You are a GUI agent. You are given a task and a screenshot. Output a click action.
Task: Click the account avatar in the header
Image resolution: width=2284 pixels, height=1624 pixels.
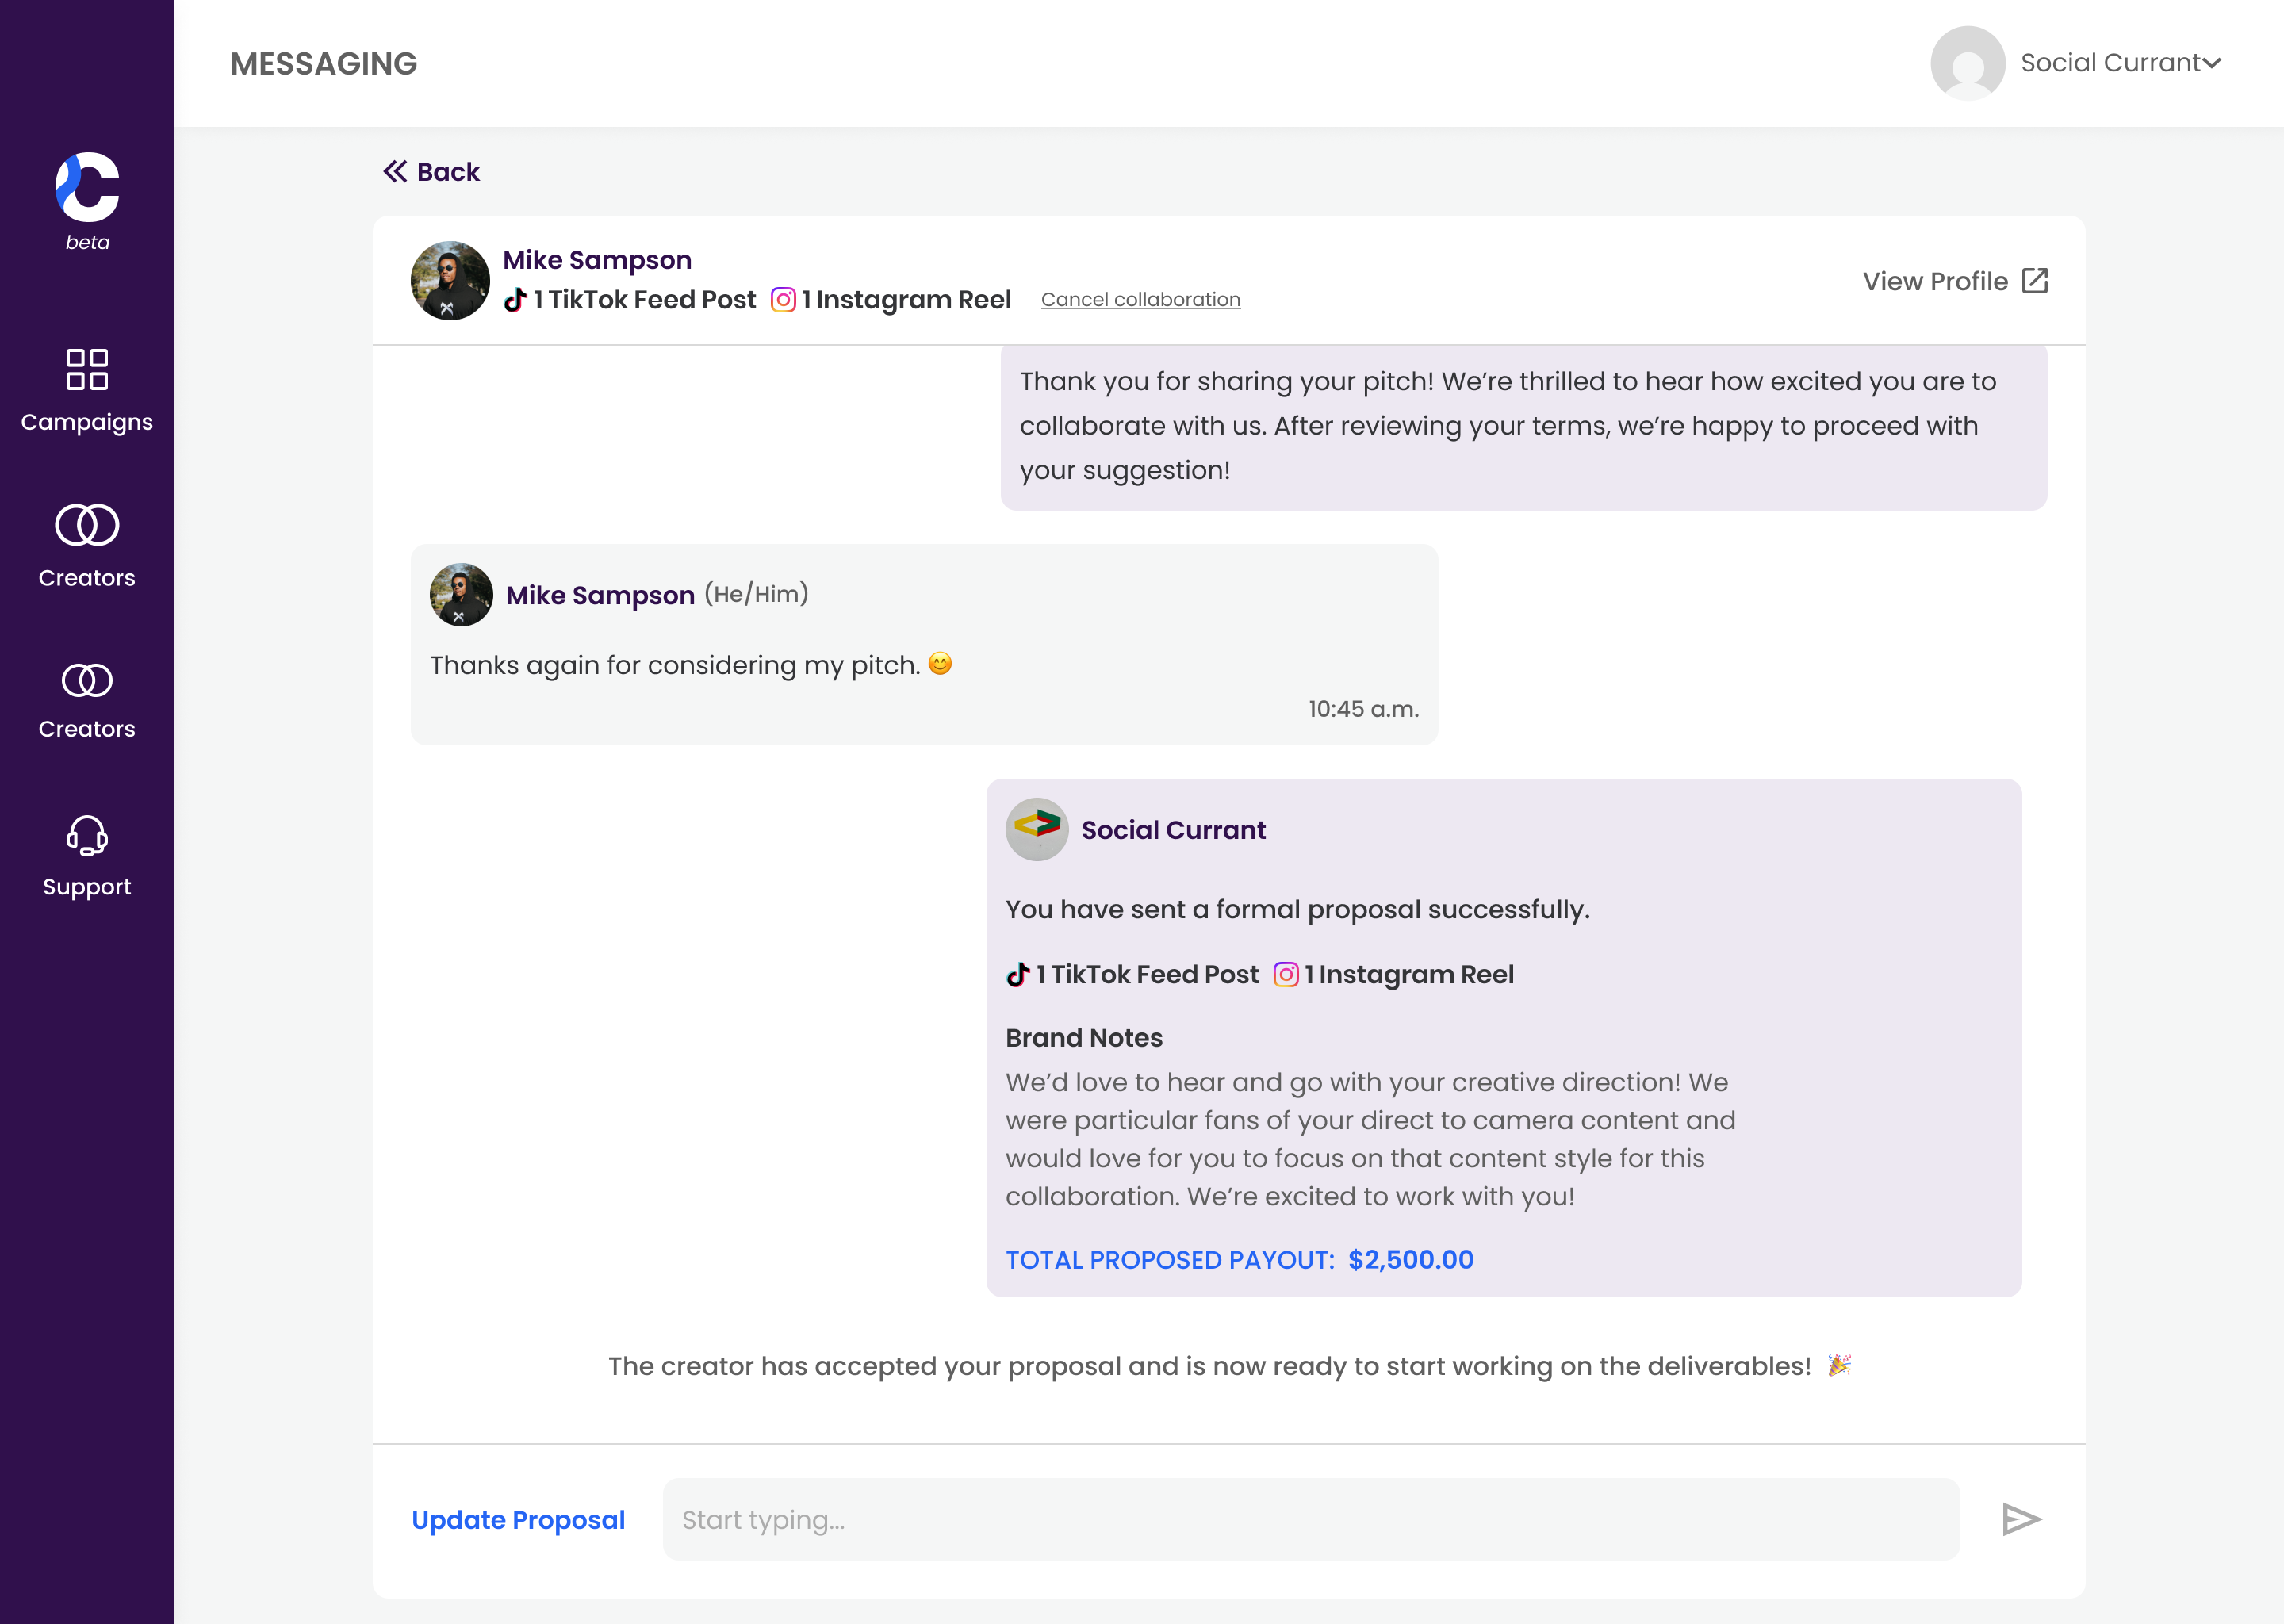tap(1967, 63)
